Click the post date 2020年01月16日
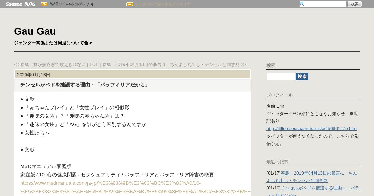374x196 pixels. (34, 75)
